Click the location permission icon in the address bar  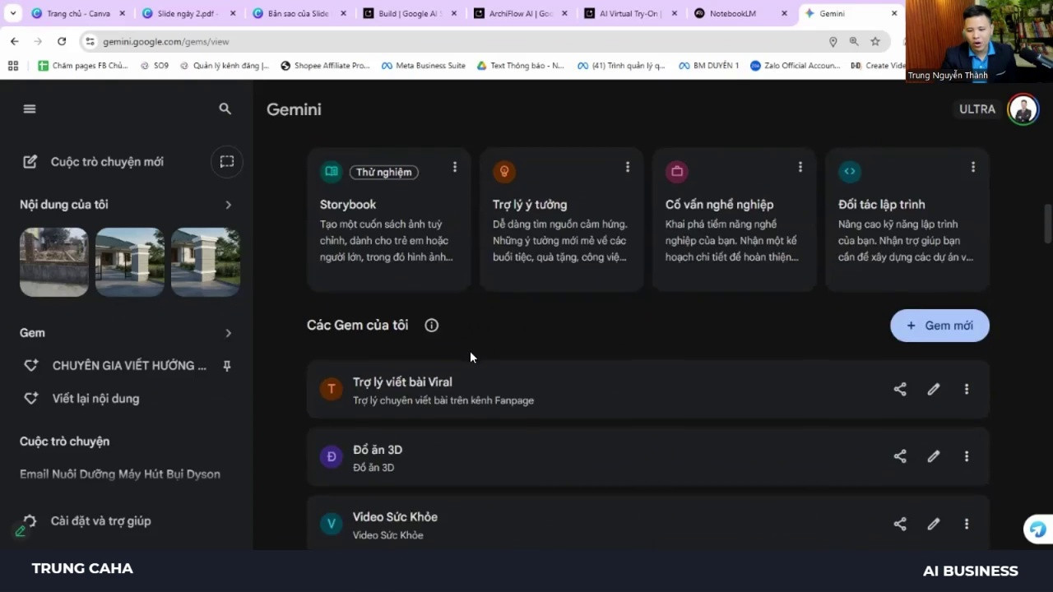click(833, 41)
